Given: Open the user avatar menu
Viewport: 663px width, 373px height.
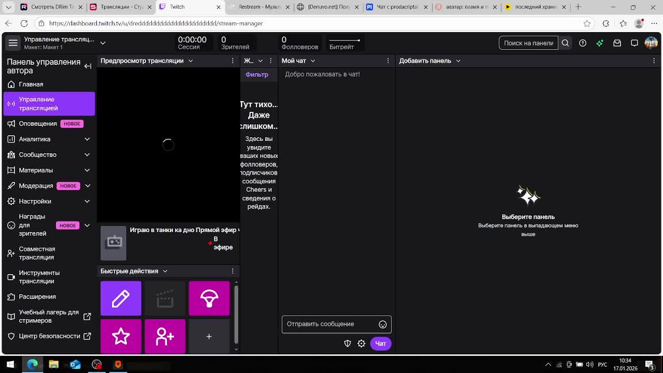Looking at the screenshot, I should (x=651, y=43).
